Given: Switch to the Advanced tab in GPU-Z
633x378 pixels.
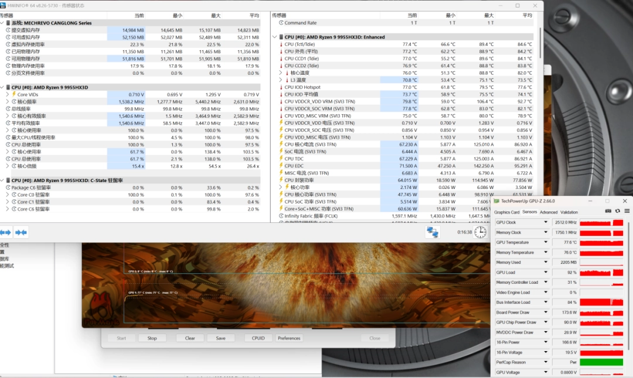Looking at the screenshot, I should pos(548,212).
